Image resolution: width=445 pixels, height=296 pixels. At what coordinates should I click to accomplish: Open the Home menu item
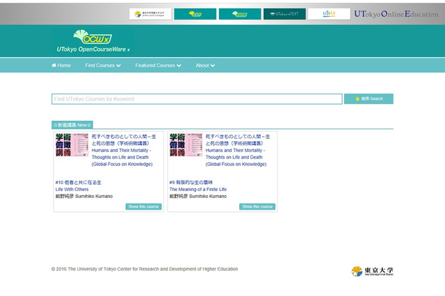[x=61, y=65]
